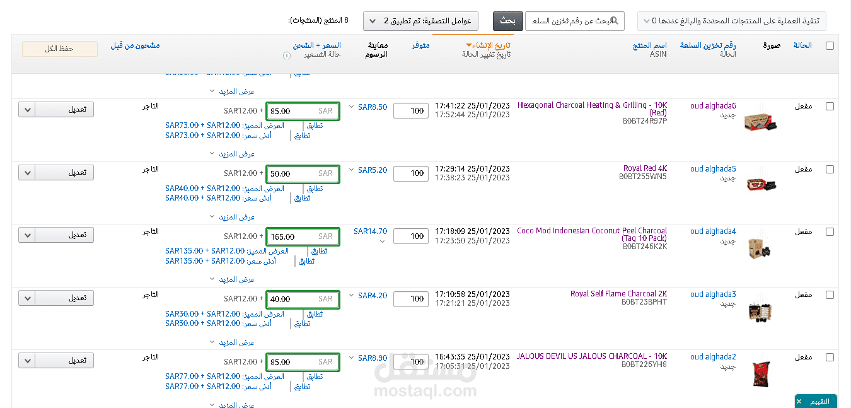
Task: Expand fee preview chevron beside SAR4.20
Action: tap(351, 296)
